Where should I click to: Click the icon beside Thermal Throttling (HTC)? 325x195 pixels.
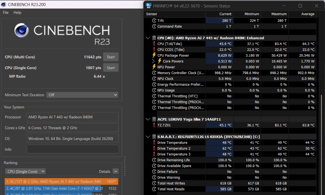pyautogui.click(x=154, y=96)
